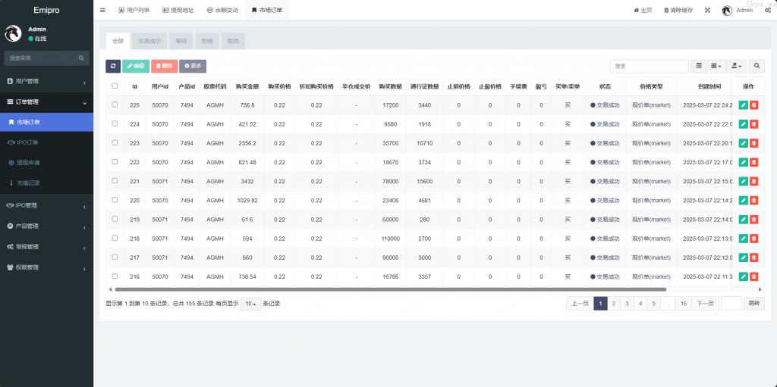The width and height of the screenshot is (777, 387).
Task: Click red delete icon for order 220
Action: click(753, 201)
